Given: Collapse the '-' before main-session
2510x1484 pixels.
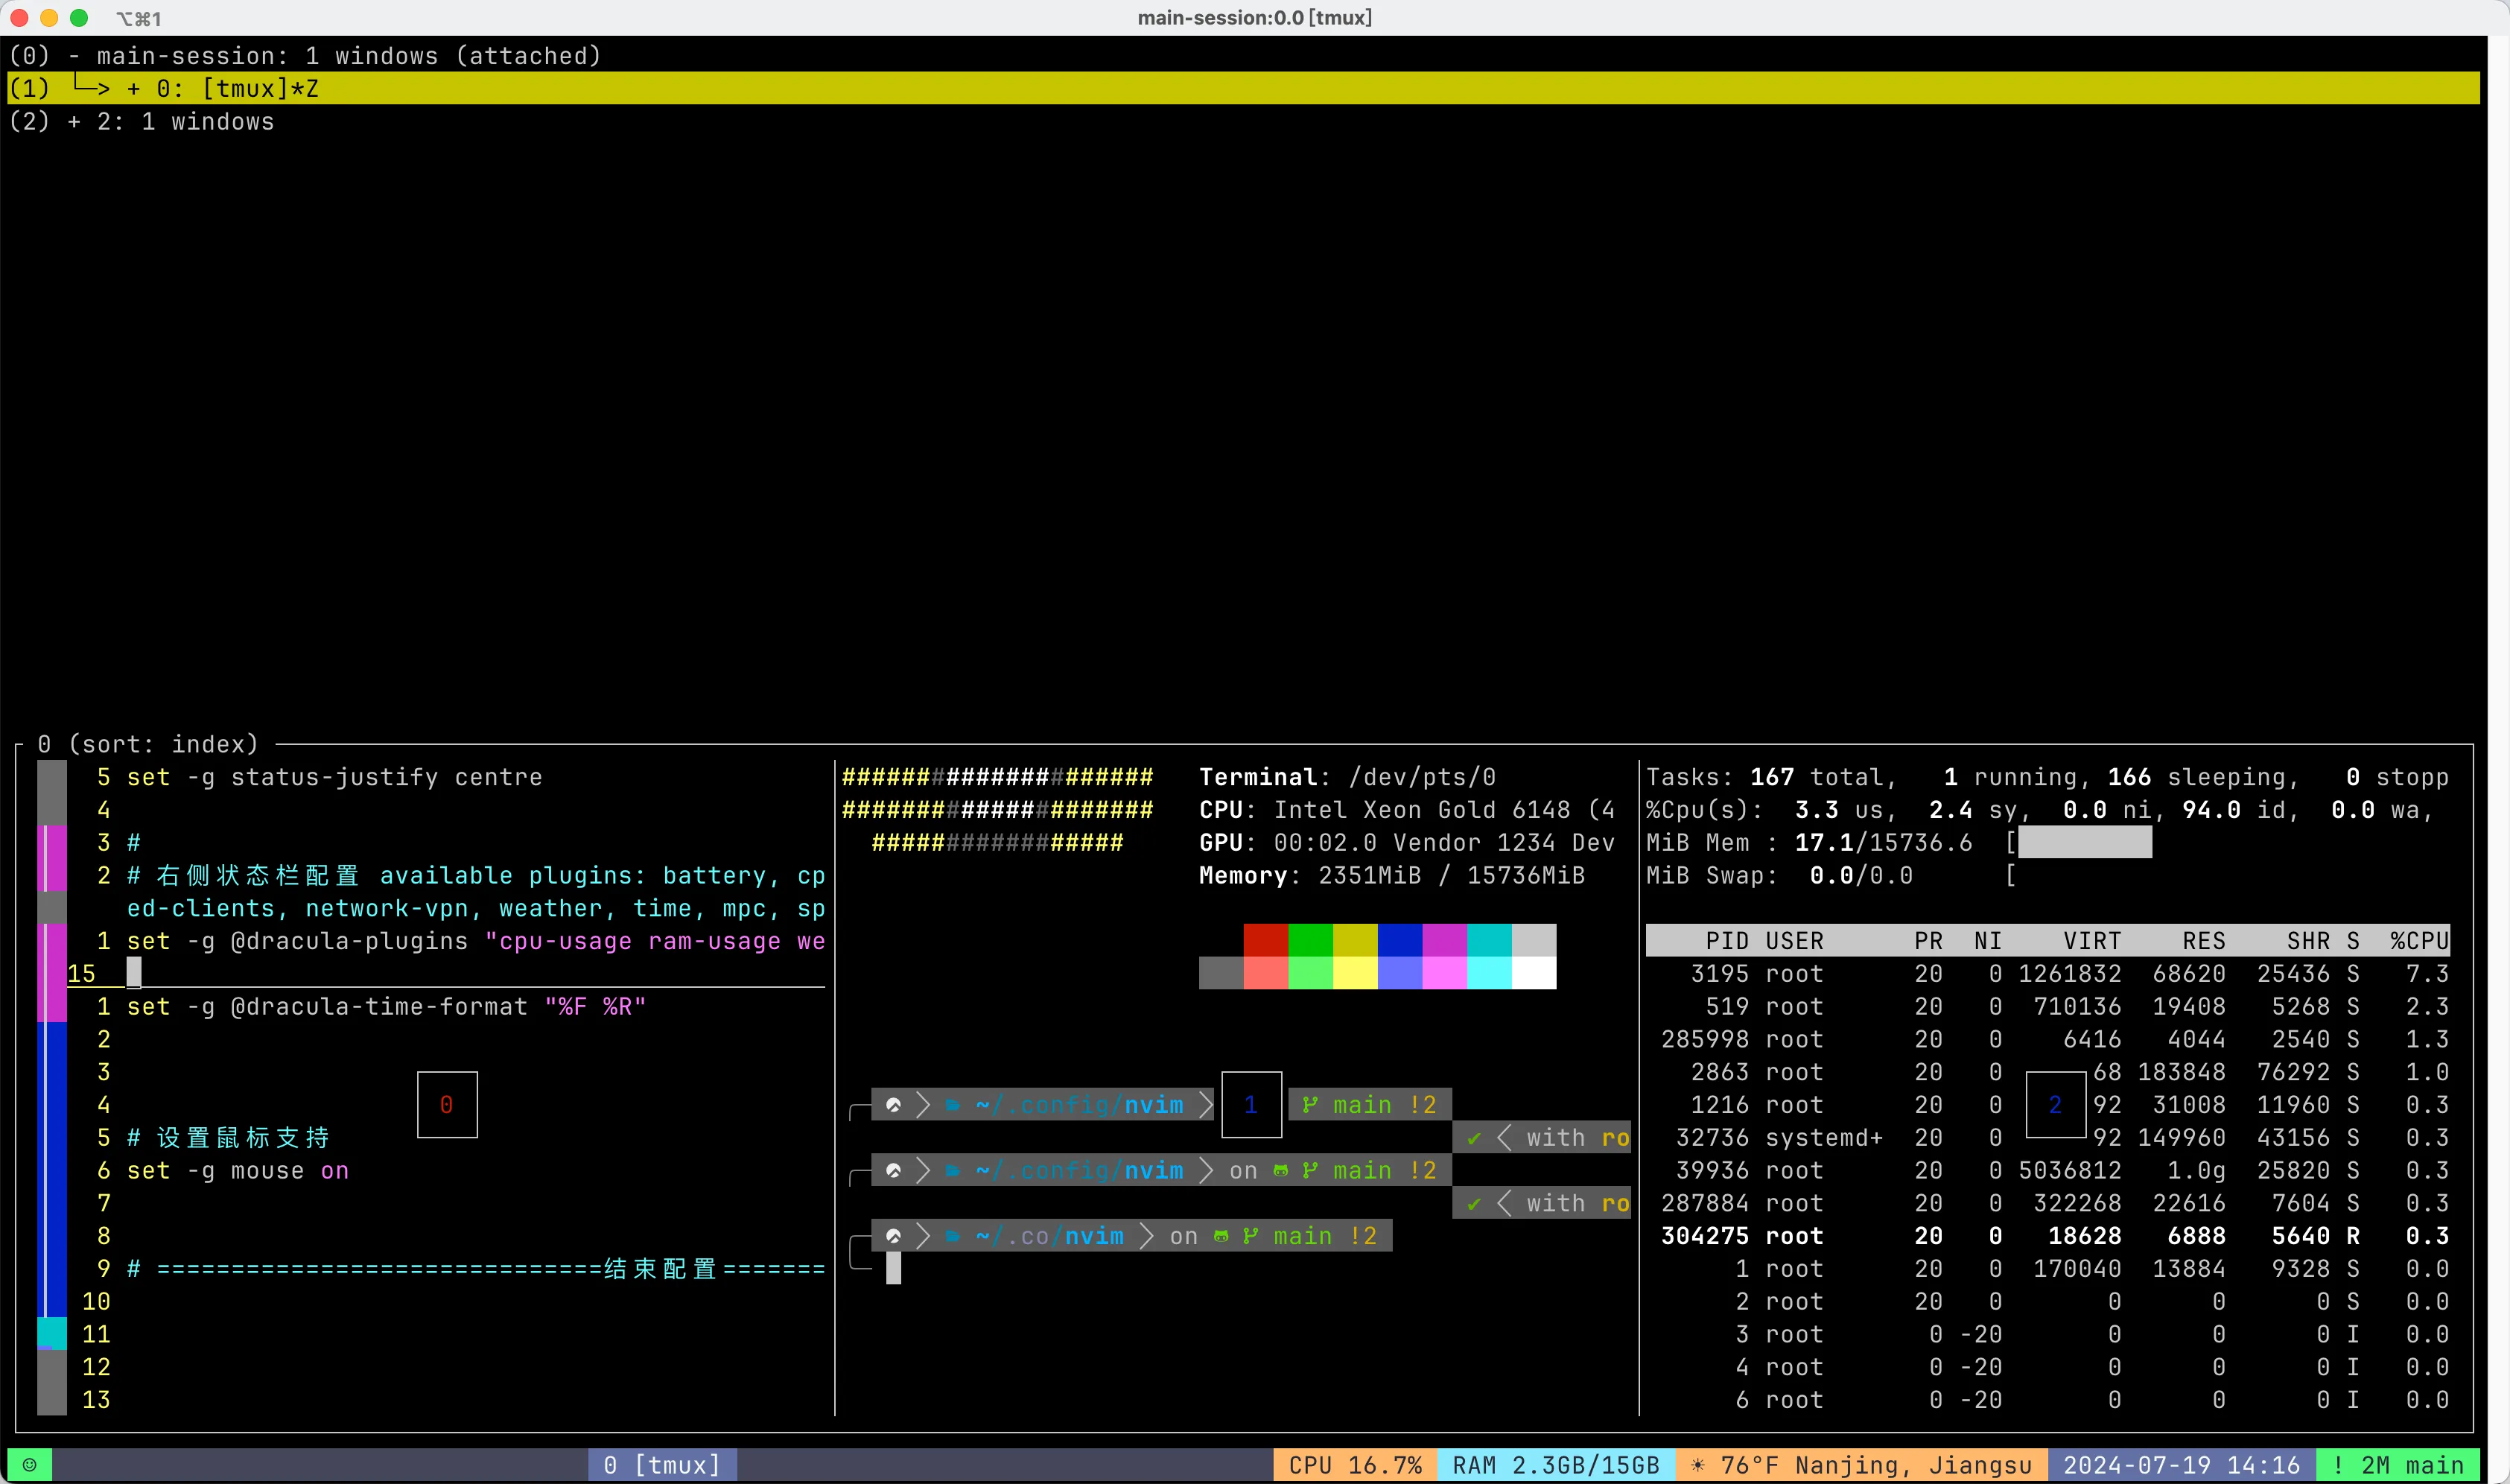Looking at the screenshot, I should [x=74, y=56].
